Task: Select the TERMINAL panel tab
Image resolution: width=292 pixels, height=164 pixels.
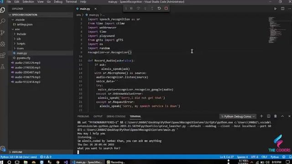Action: click(136, 117)
